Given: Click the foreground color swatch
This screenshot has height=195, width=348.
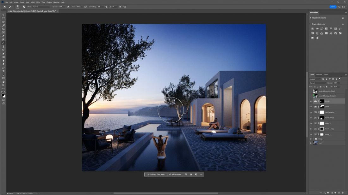Looking at the screenshot, I should (3, 95).
